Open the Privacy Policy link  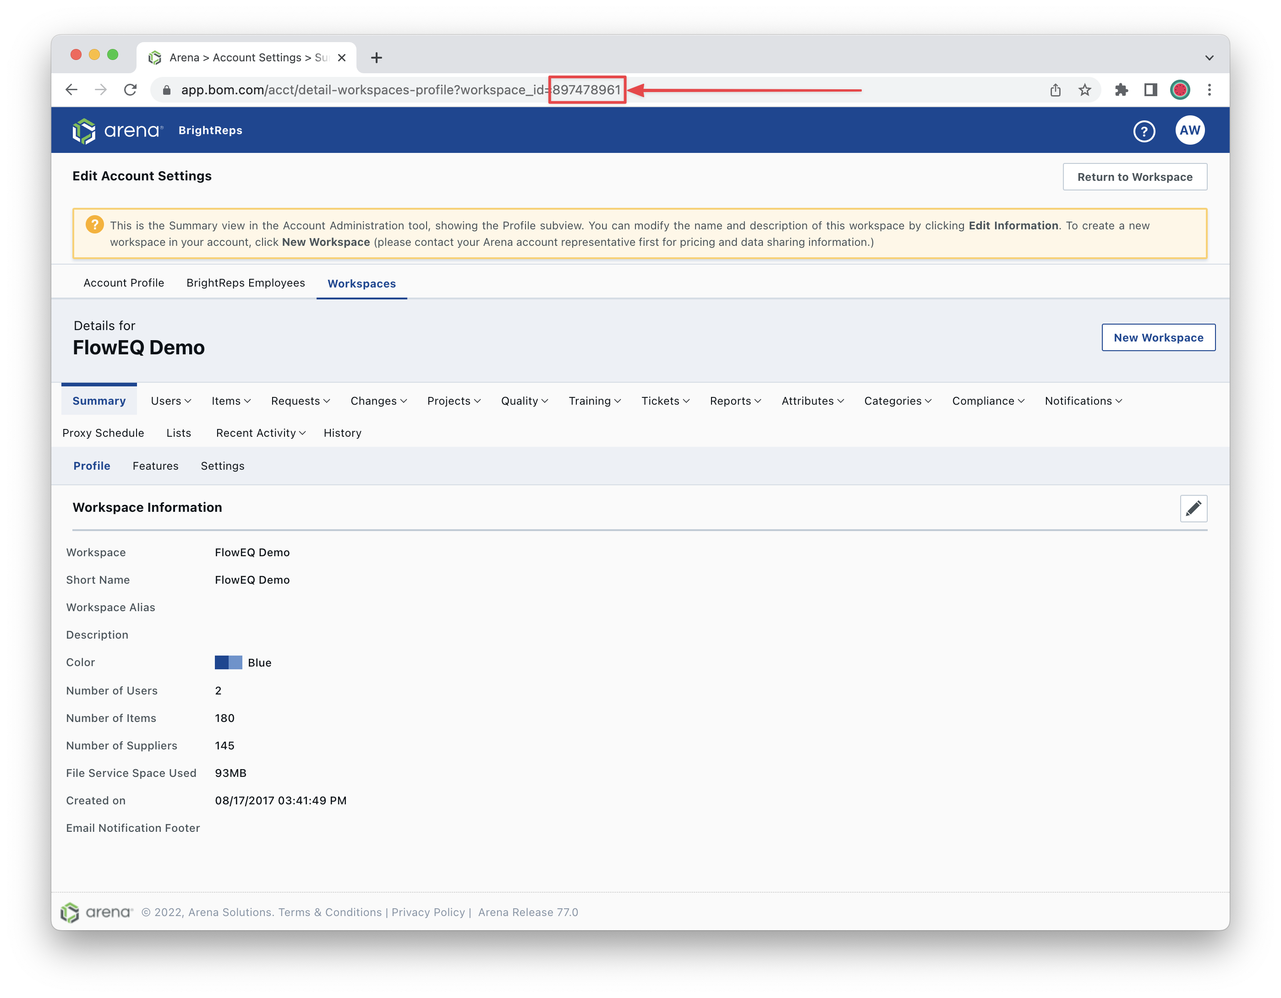(428, 912)
